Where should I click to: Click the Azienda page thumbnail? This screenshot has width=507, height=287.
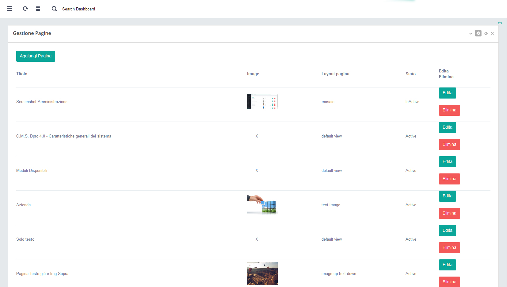pyautogui.click(x=262, y=204)
